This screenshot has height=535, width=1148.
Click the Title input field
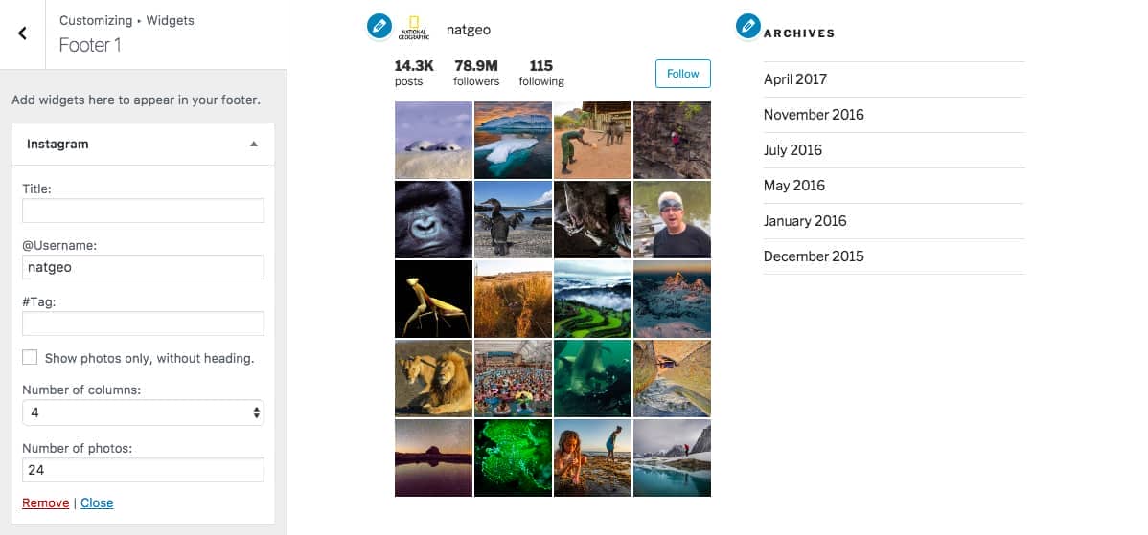(x=143, y=211)
